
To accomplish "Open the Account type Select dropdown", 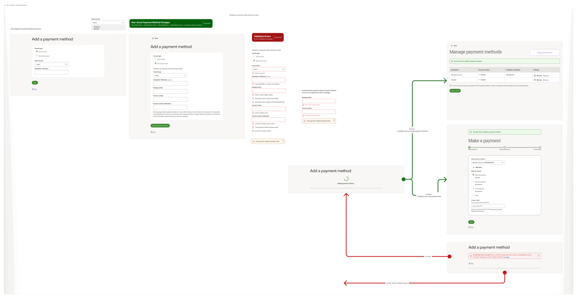I will pos(170,75).
